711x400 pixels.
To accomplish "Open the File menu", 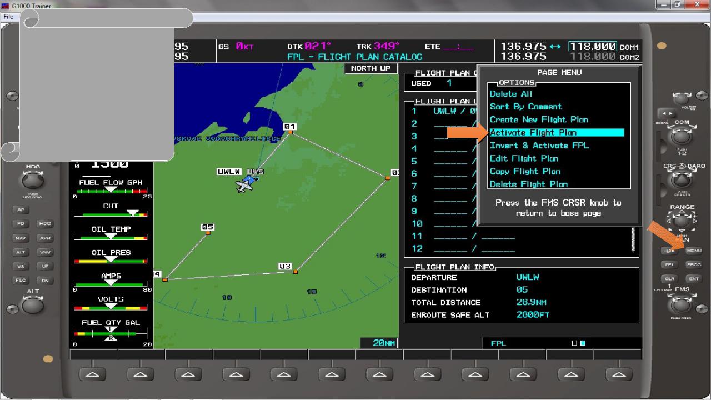I will [x=8, y=17].
